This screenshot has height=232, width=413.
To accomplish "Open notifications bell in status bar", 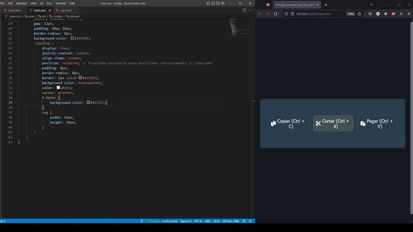I will pos(250,221).
